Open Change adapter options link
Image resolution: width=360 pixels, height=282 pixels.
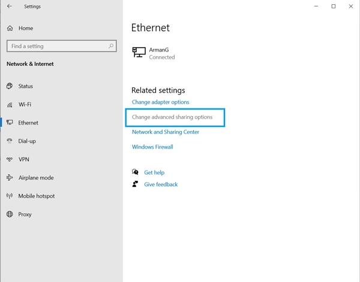tap(160, 102)
